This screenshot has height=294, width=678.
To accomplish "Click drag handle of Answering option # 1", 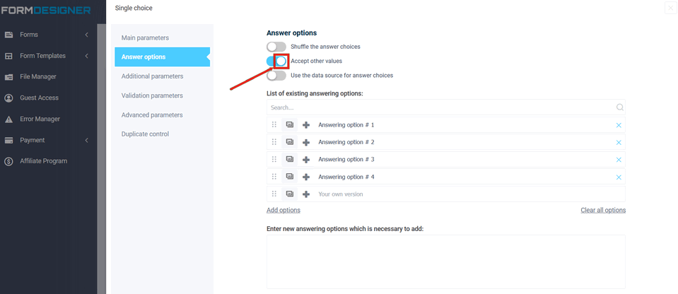I will pyautogui.click(x=274, y=125).
